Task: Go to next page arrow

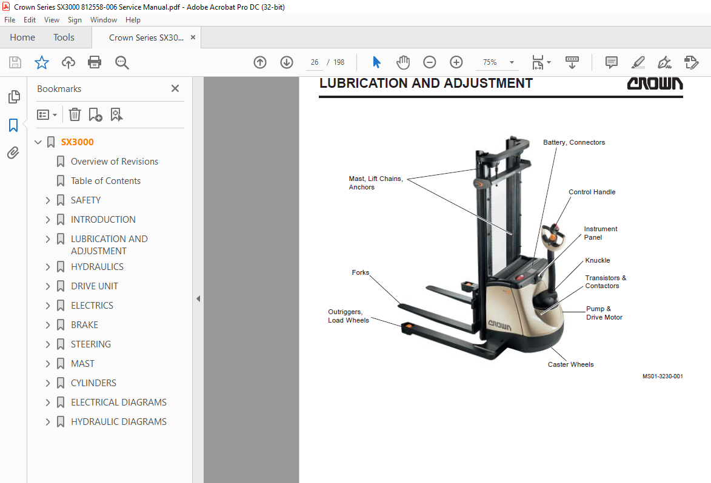Action: [287, 62]
